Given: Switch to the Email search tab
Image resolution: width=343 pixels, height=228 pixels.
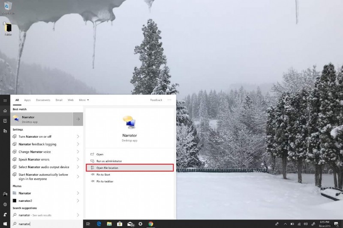Looking at the screenshot, I should (x=59, y=100).
